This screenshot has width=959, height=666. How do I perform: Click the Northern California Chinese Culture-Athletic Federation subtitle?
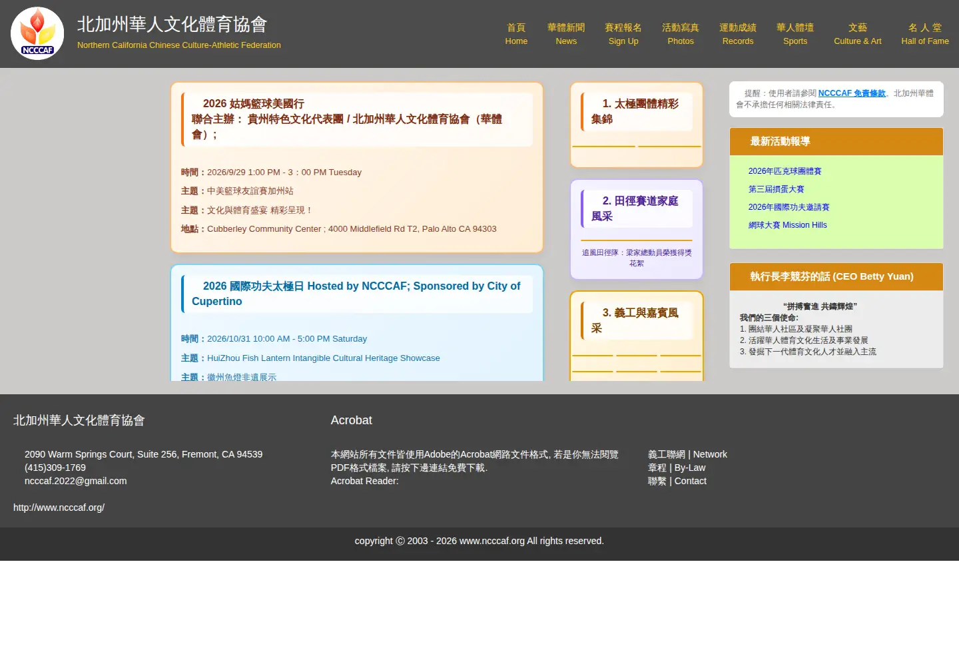pos(179,45)
